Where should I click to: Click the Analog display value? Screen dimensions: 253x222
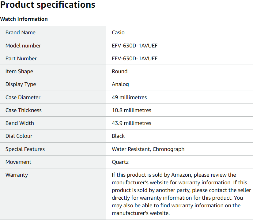click(x=120, y=85)
